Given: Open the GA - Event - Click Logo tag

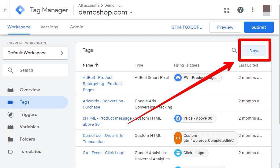Looking at the screenshot, I should coord(104,153).
